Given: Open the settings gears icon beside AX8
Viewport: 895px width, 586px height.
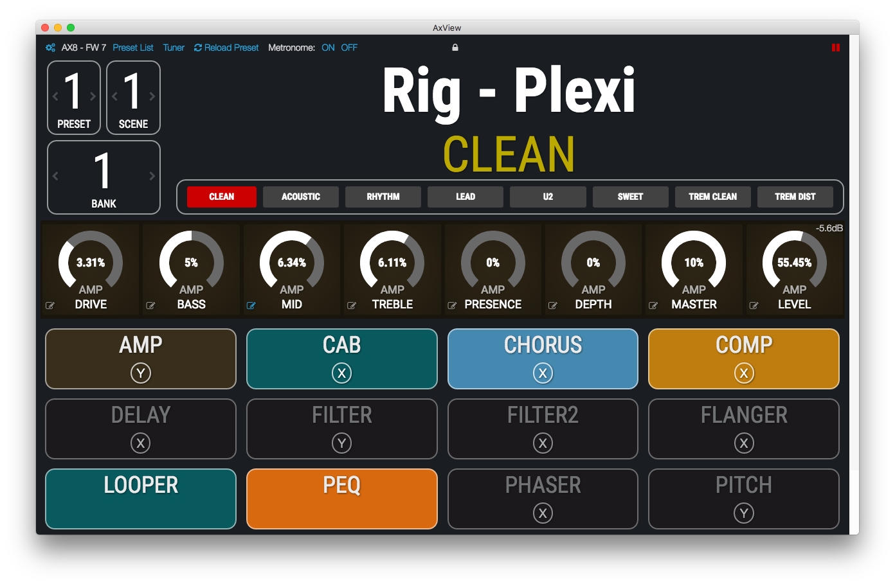Looking at the screenshot, I should click(50, 48).
